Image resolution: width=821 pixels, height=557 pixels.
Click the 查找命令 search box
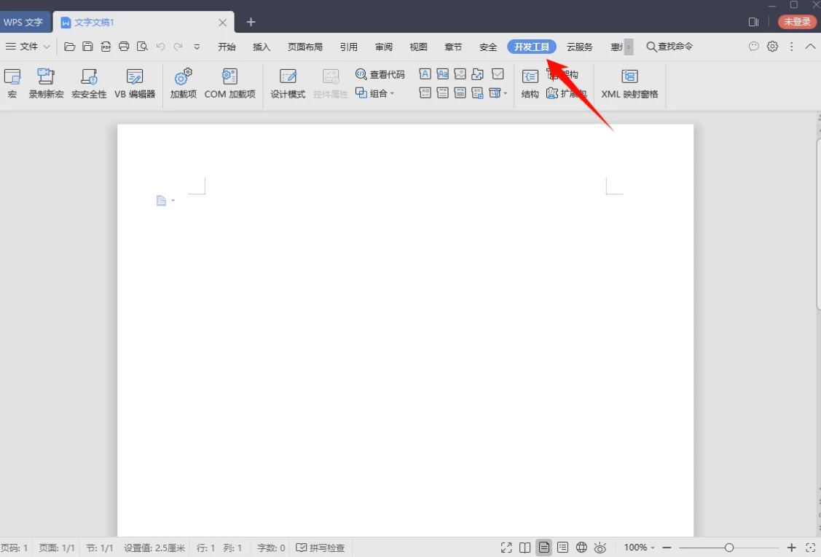669,47
